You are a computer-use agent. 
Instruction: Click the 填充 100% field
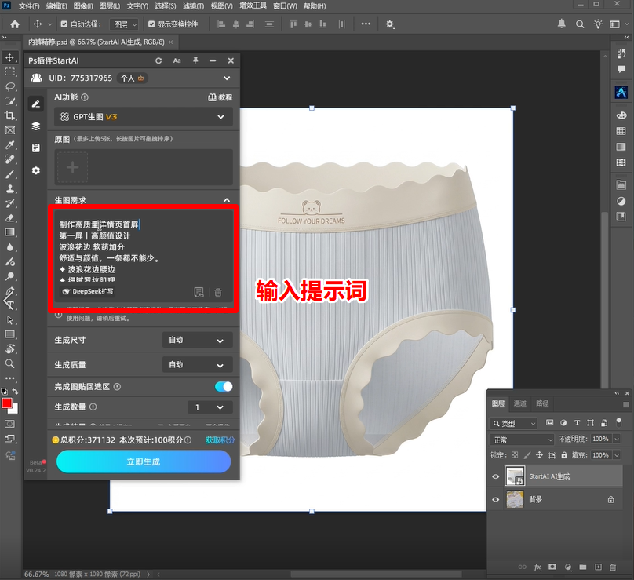coord(600,455)
